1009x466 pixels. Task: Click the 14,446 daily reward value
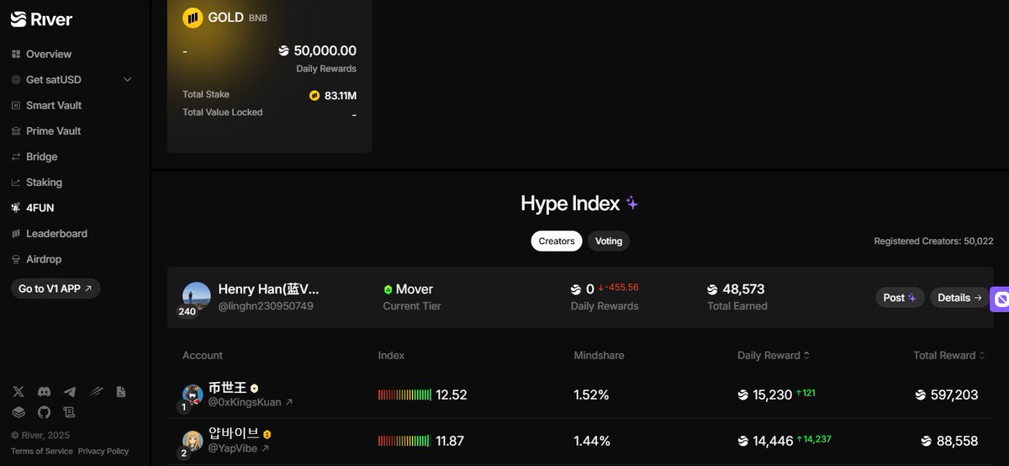(773, 441)
